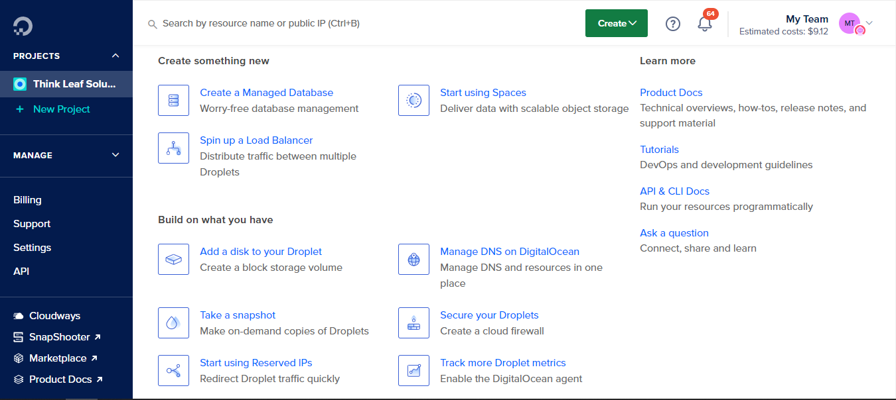Open SnapShooter external link
This screenshot has height=400, width=896.
tap(65, 337)
